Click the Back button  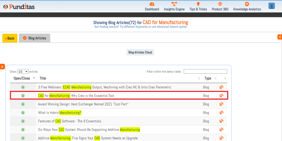click(x=10, y=38)
